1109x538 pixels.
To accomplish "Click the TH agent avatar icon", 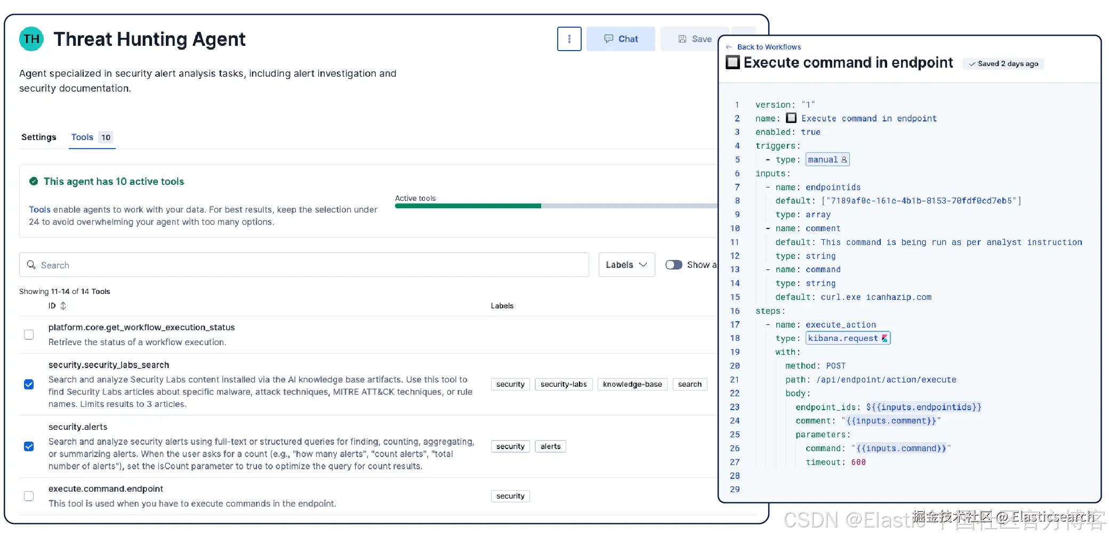I will [x=31, y=39].
